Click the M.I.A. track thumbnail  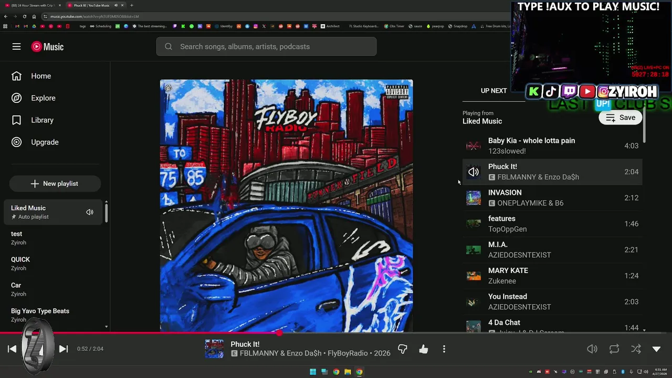point(474,250)
